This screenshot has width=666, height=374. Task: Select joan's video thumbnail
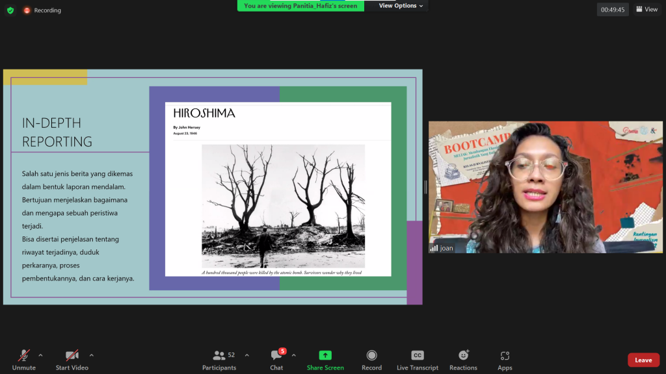click(x=546, y=187)
